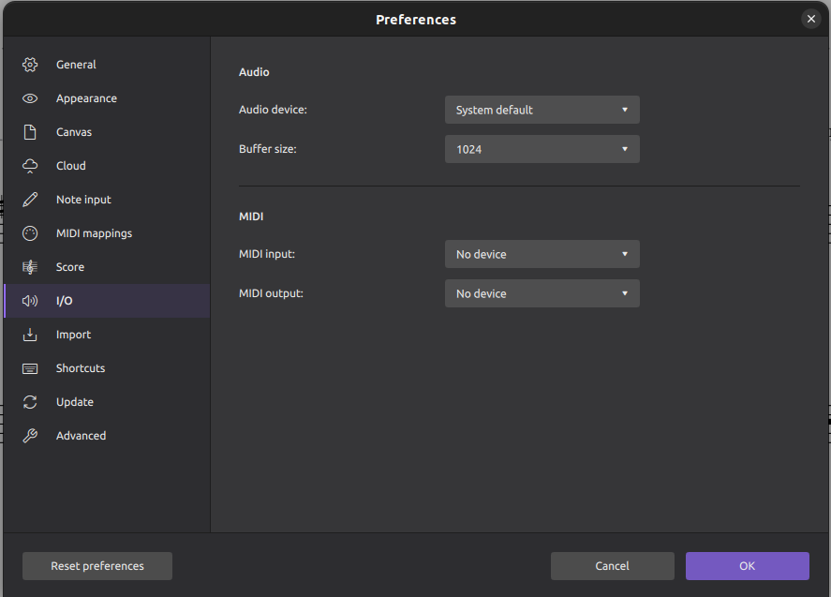Screen dimensions: 831x597
Task: Select the Score icon in the sidebar
Action: coord(29,266)
